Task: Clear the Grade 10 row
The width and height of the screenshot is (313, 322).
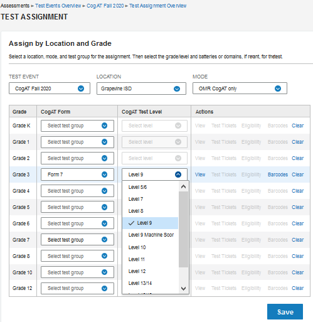Action: 297,272
